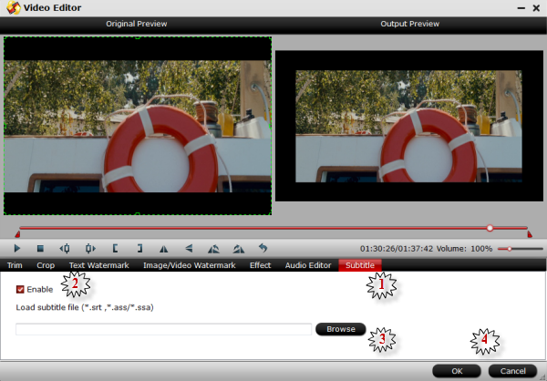Open the Crop tab
The height and width of the screenshot is (381, 547).
coord(46,265)
